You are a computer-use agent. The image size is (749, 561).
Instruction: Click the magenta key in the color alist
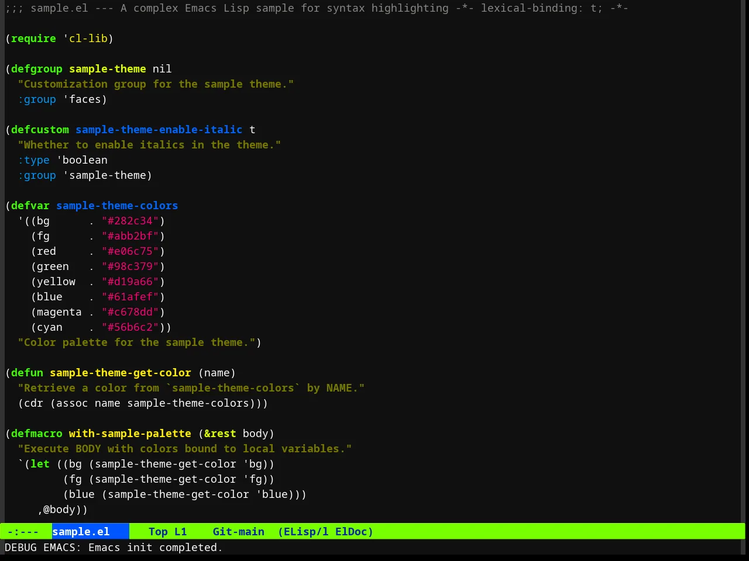click(x=59, y=312)
